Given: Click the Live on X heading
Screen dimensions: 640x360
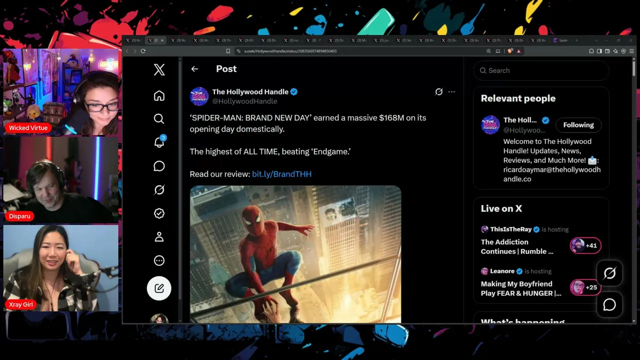Looking at the screenshot, I should tap(501, 208).
